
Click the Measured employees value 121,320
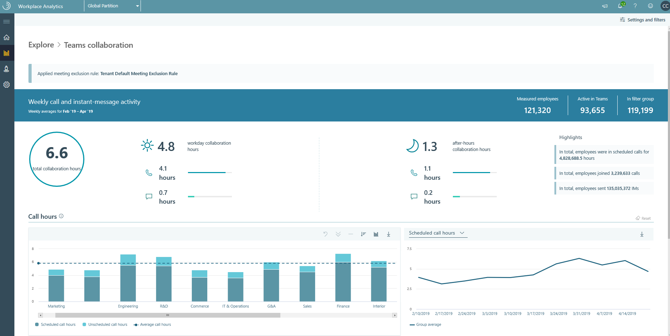[x=537, y=110]
